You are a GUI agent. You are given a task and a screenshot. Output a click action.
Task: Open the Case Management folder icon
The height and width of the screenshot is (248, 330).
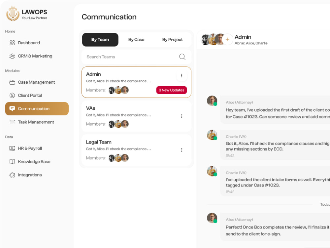12,82
